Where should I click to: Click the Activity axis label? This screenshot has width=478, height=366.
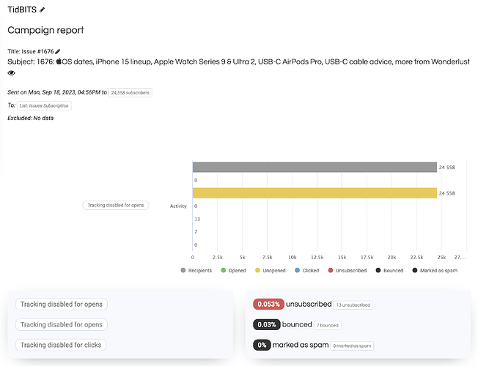point(178,206)
